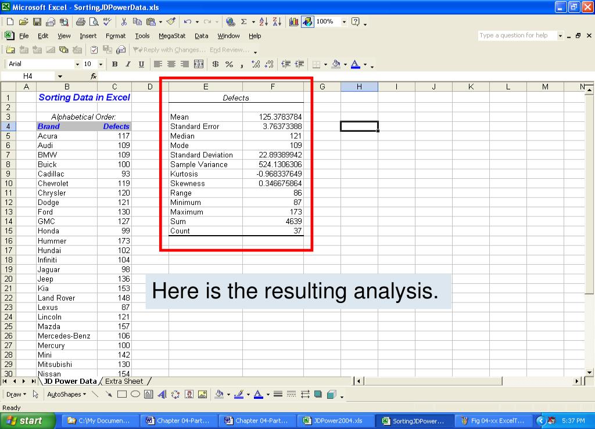Select the Line tool in Drawing toolbar
The width and height of the screenshot is (595, 429).
tap(95, 395)
